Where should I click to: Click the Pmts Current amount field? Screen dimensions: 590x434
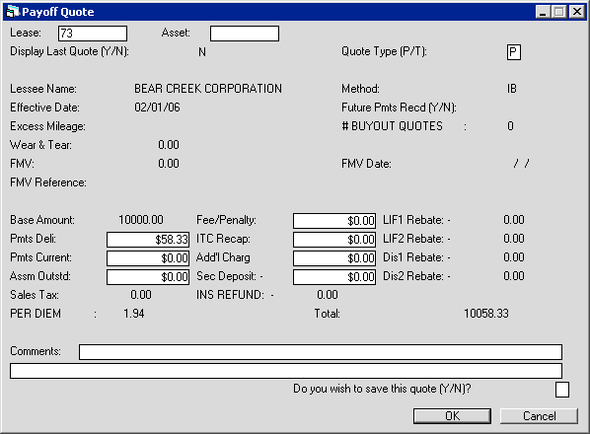click(148, 258)
